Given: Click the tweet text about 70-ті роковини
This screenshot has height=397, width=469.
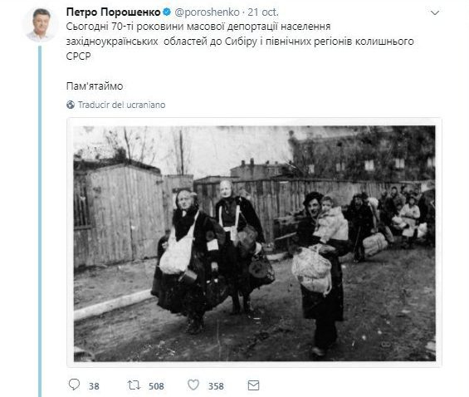Looking at the screenshot, I should click(240, 42).
